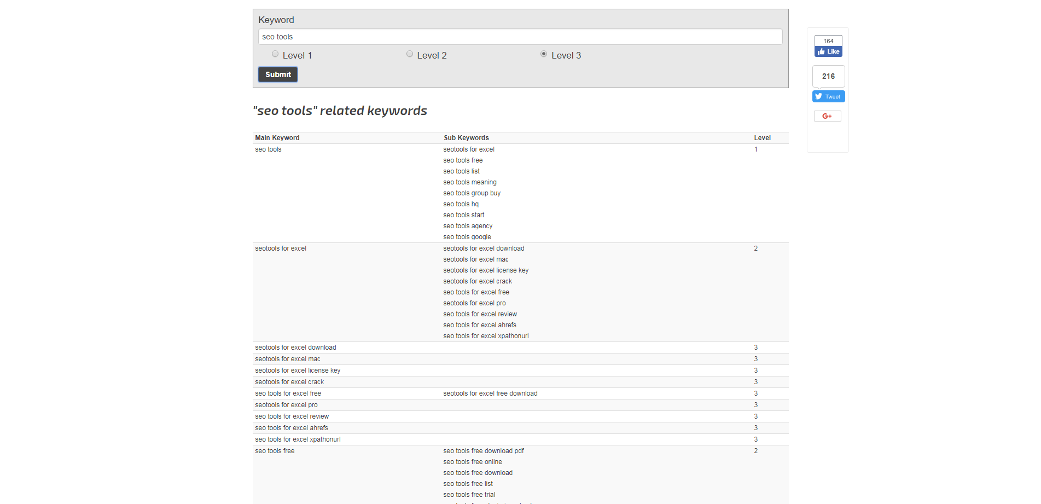Click sub keyword 'seo tools free download pdf'
The image size is (1041, 504).
click(484, 451)
